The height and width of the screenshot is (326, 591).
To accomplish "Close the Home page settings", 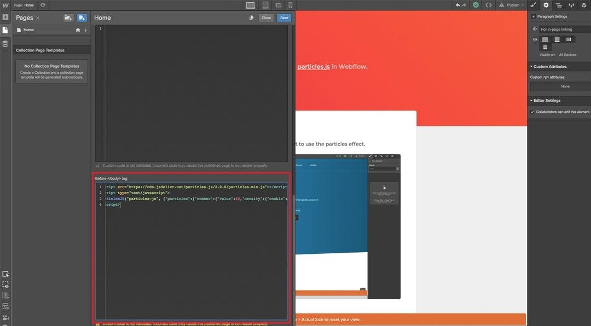I will (x=266, y=18).
